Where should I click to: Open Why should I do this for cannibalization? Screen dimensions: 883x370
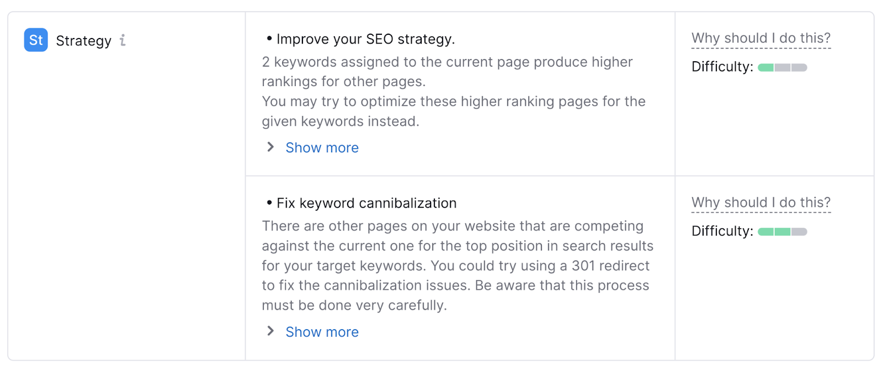click(761, 202)
